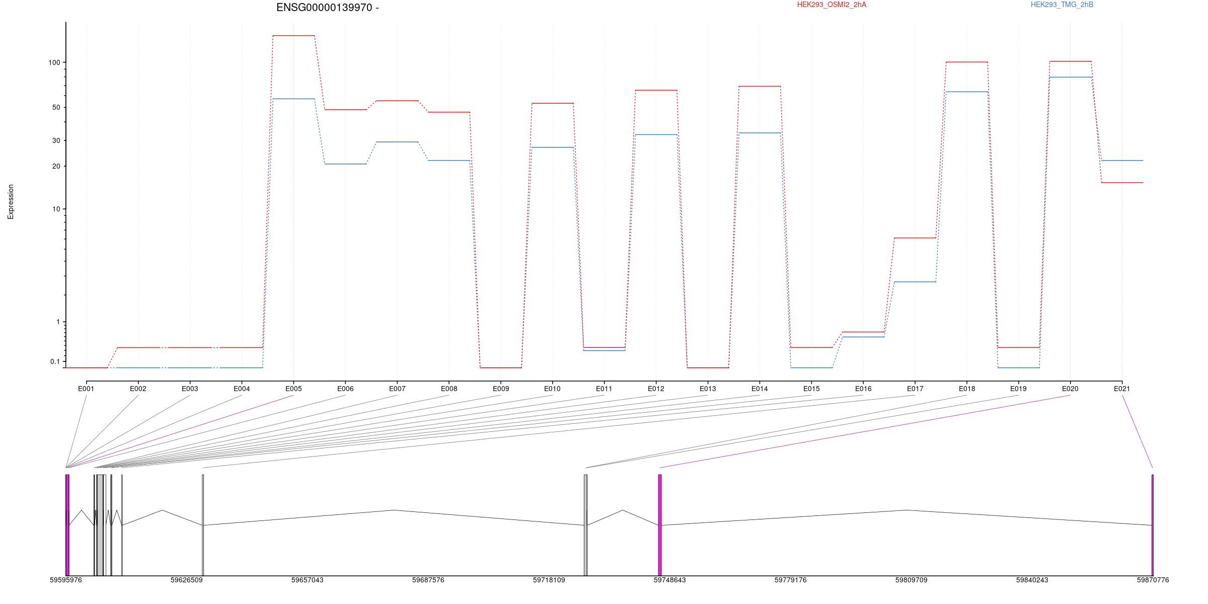The image size is (1208, 604).
Task: Select exon label E021
Action: click(x=1122, y=389)
